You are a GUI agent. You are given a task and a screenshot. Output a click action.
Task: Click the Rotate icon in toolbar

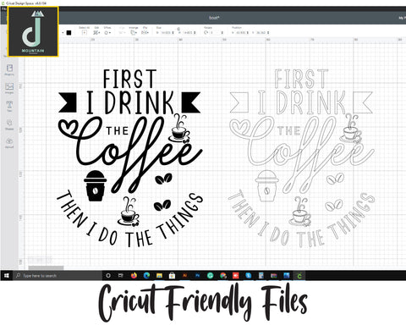point(206,33)
